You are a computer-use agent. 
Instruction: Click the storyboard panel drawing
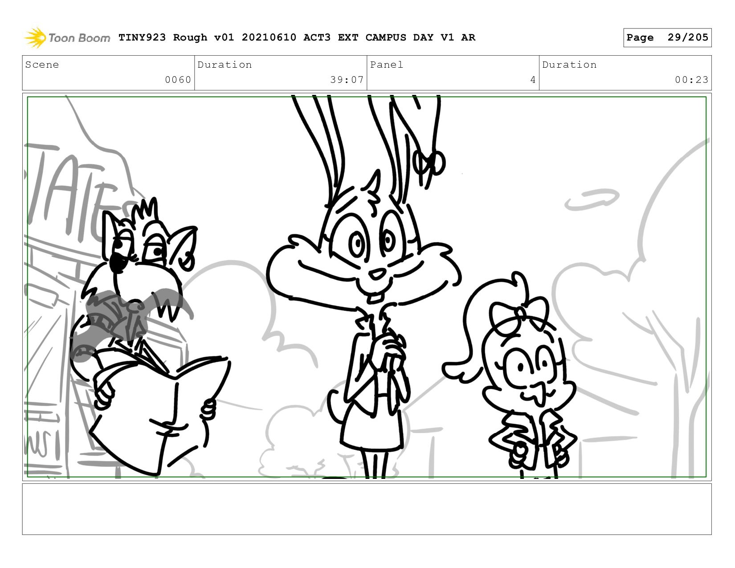tap(367, 287)
